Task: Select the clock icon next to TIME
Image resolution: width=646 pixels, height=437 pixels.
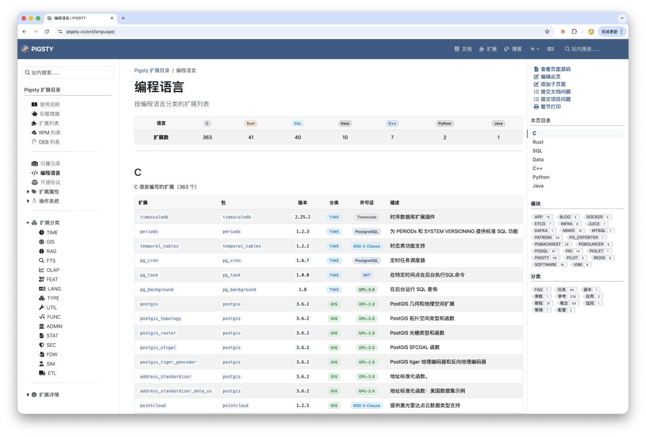Action: pos(42,233)
